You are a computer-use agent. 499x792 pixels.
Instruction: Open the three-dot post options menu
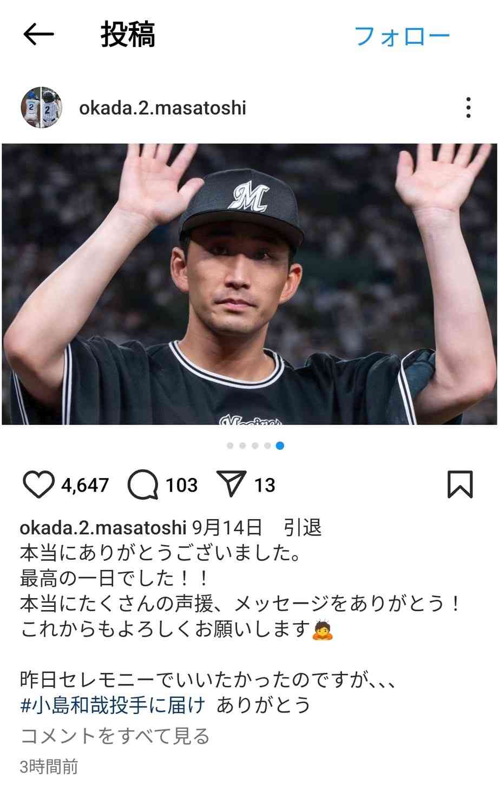coord(468,108)
